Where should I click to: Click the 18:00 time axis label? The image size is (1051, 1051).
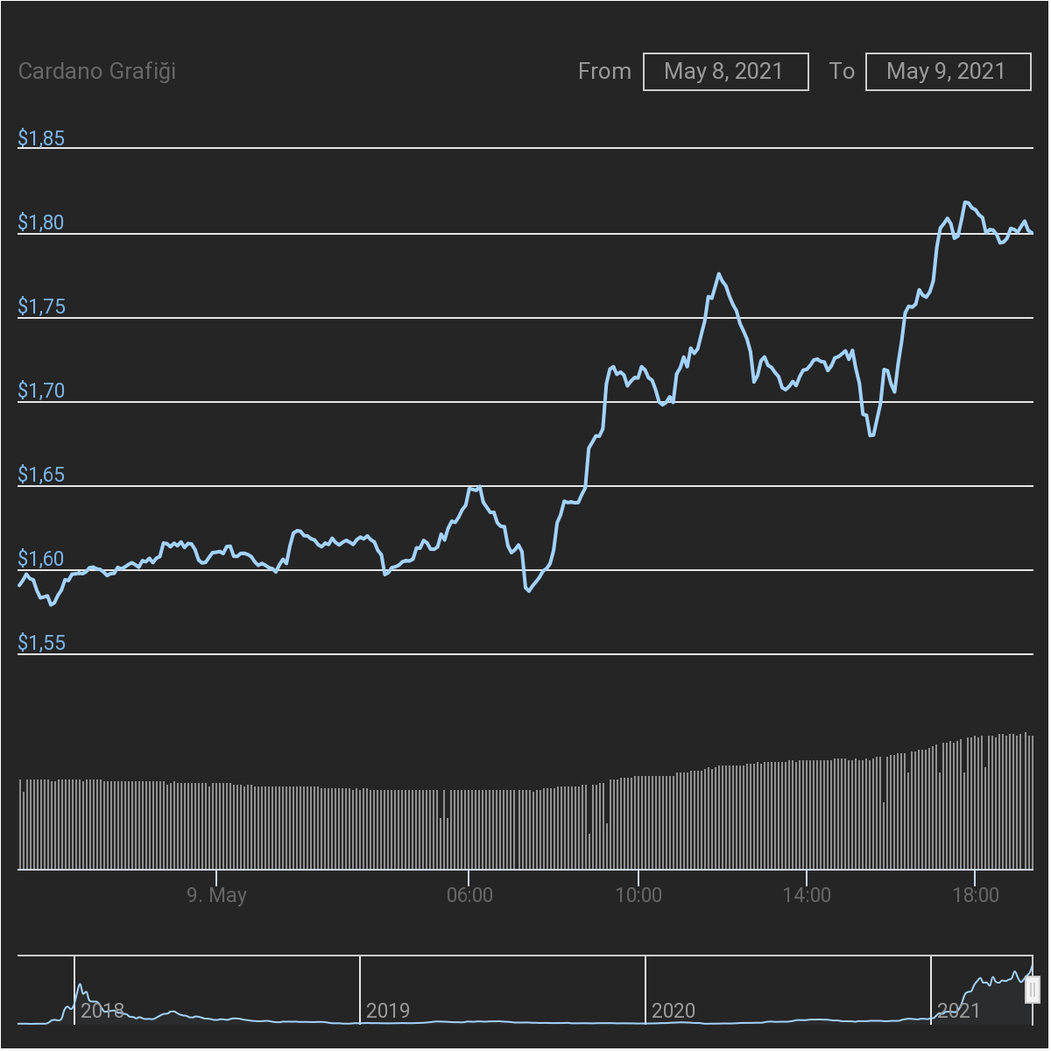pyautogui.click(x=976, y=895)
